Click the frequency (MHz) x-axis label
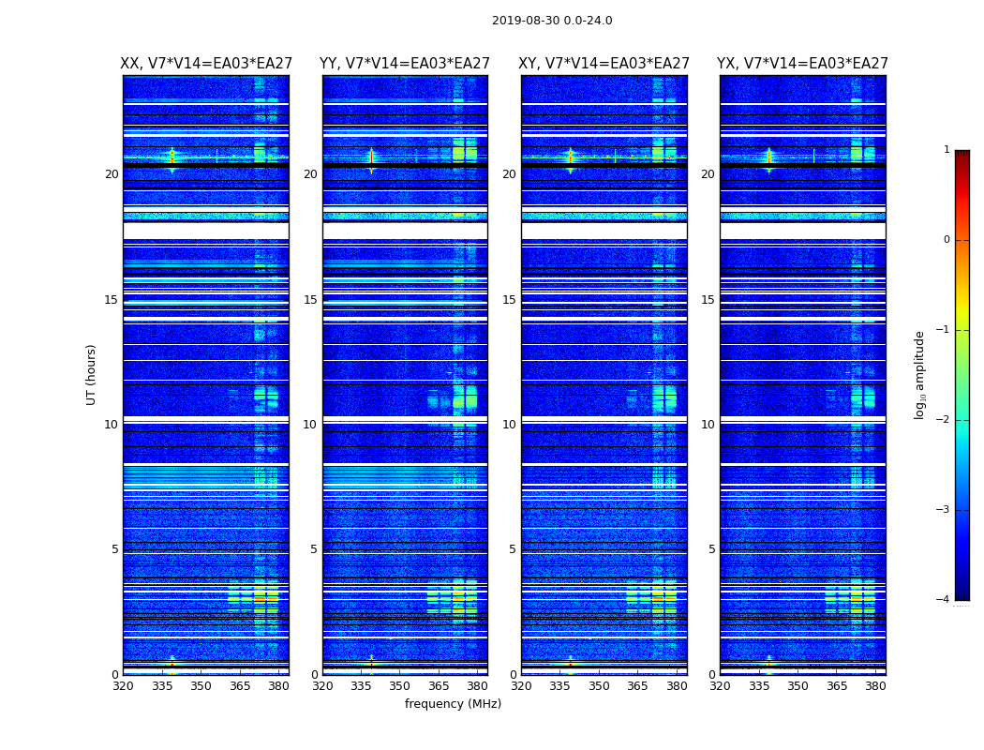The width and height of the screenshot is (984, 750). pyautogui.click(x=453, y=704)
